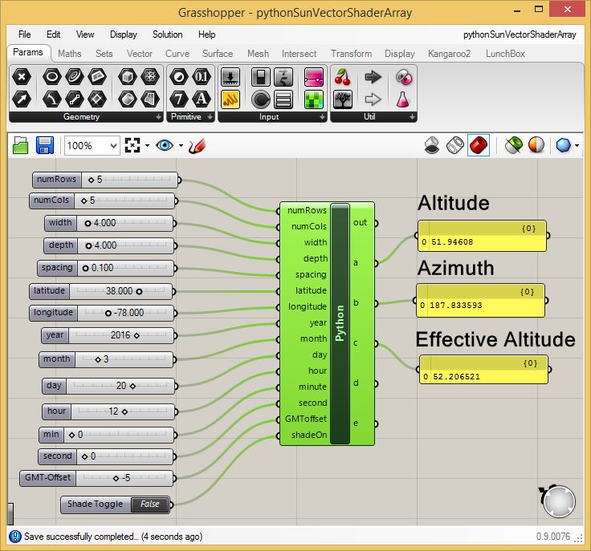Select the Boolean Toggle component icon
Image resolution: width=591 pixels, height=551 pixels.
click(260, 77)
